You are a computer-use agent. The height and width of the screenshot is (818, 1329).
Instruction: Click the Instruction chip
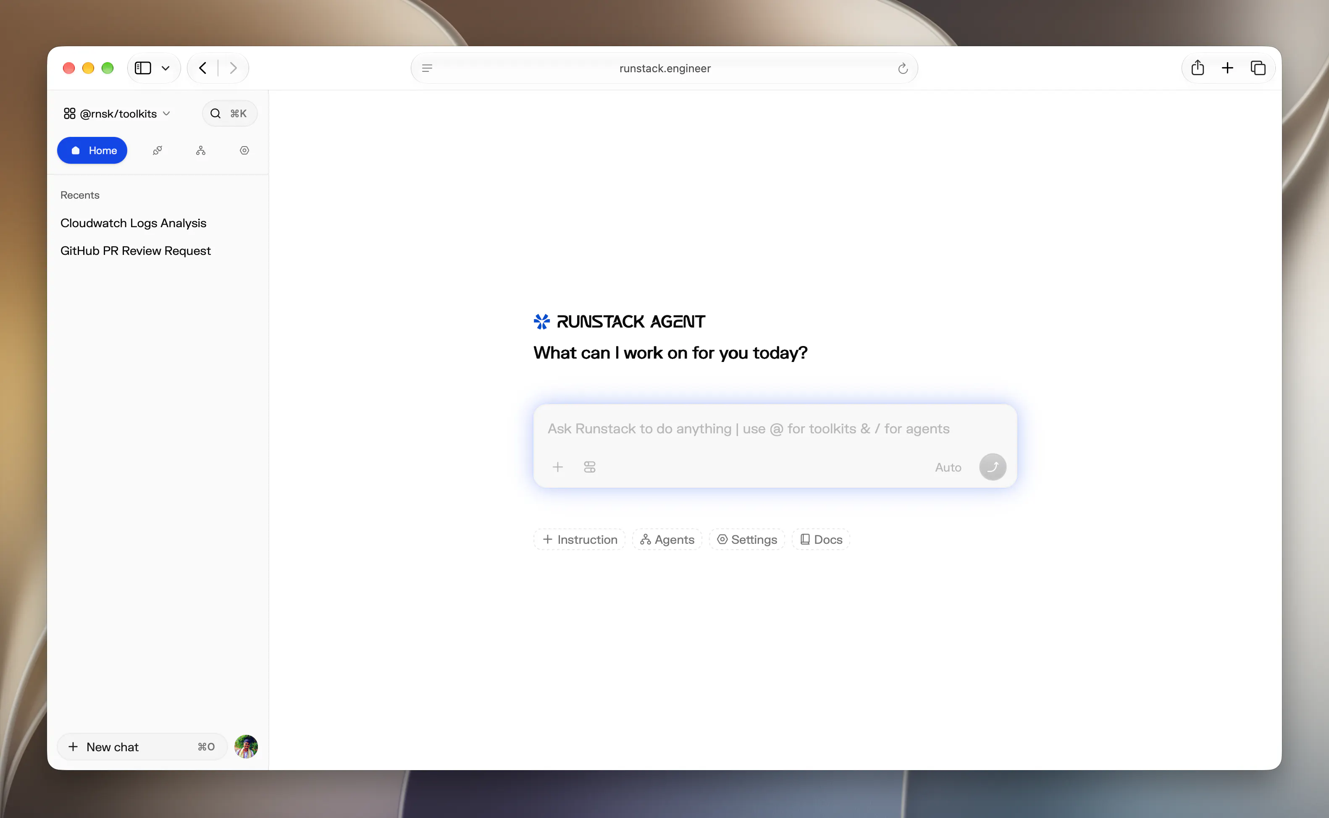[580, 539]
